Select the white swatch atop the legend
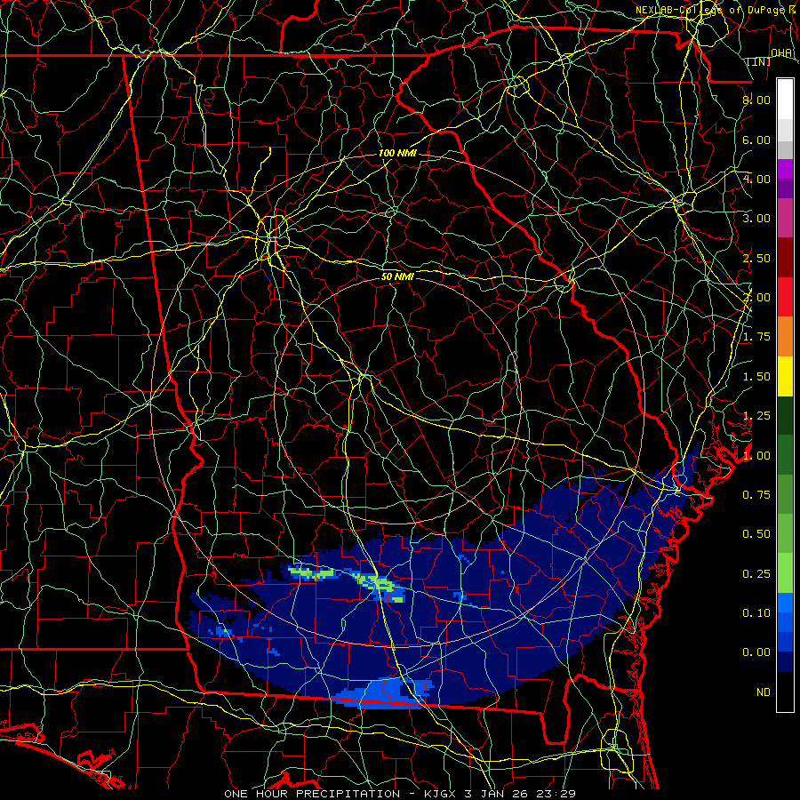 click(785, 100)
